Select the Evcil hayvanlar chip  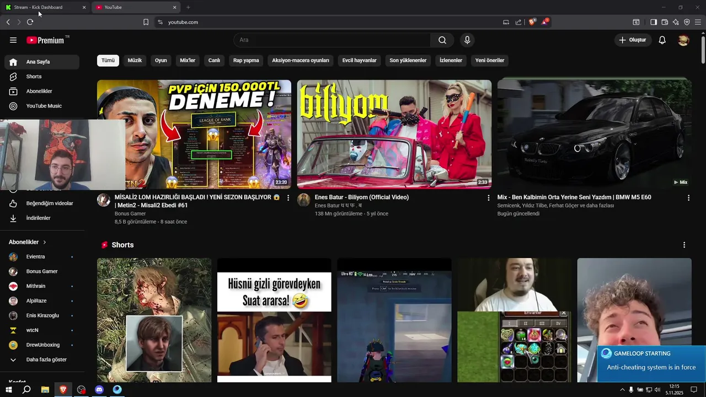pos(360,61)
